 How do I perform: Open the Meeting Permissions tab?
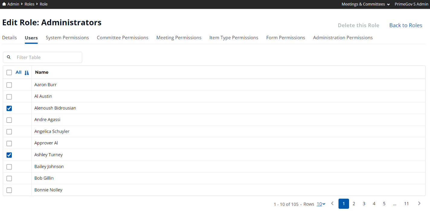(x=179, y=38)
